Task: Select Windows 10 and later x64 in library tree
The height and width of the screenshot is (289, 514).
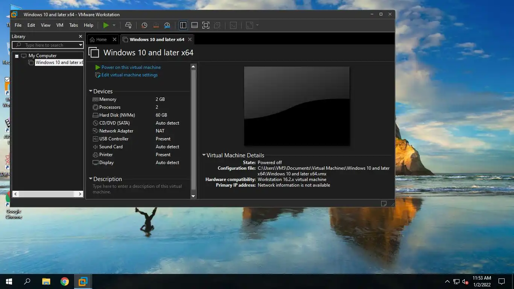Action: (59, 62)
